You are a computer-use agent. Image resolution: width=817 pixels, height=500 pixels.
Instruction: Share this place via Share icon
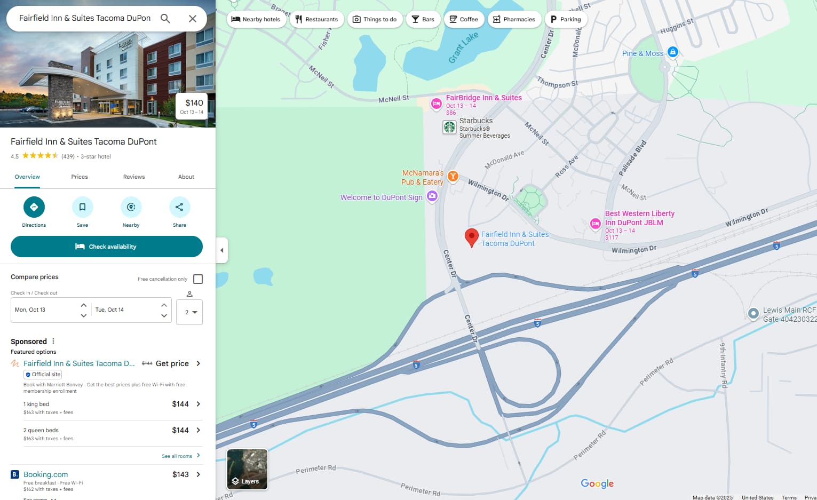[x=180, y=207]
